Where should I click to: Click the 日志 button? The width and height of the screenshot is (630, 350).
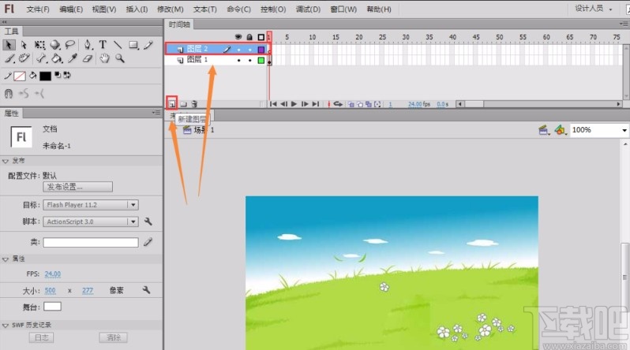tap(41, 337)
